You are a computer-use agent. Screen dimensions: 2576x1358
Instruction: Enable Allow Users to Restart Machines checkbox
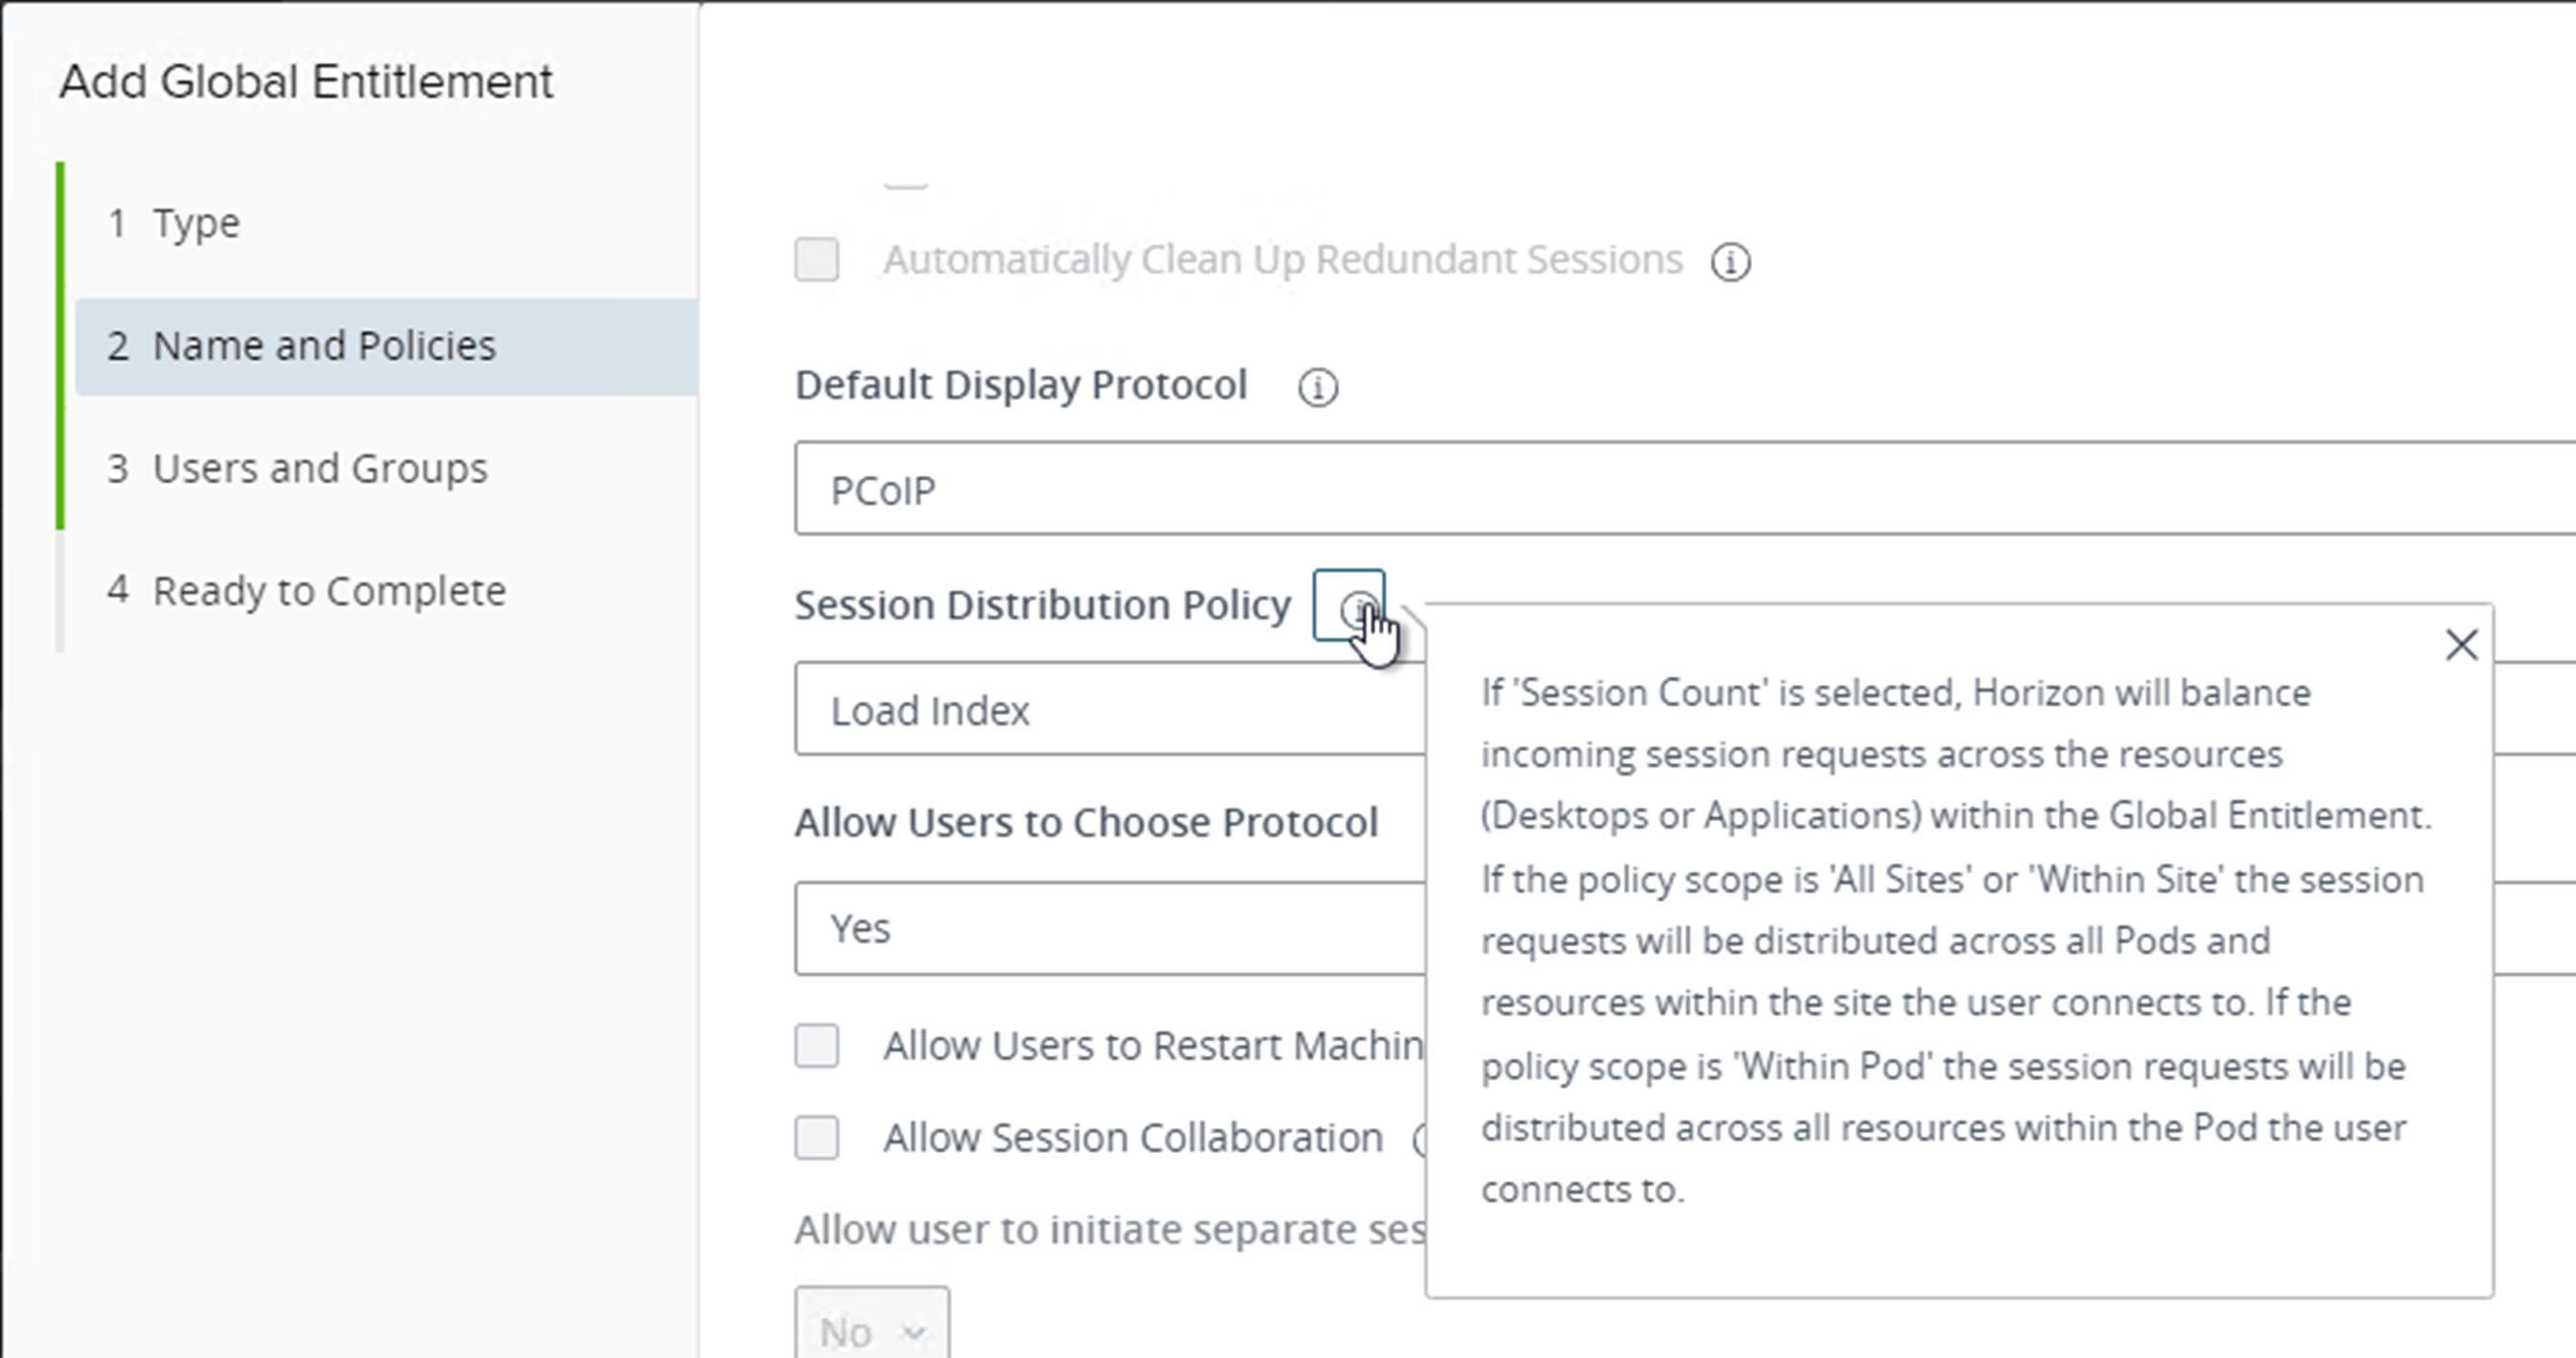[816, 1046]
